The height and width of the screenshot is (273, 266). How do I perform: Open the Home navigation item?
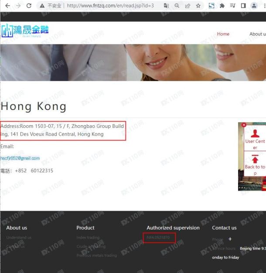click(x=223, y=34)
